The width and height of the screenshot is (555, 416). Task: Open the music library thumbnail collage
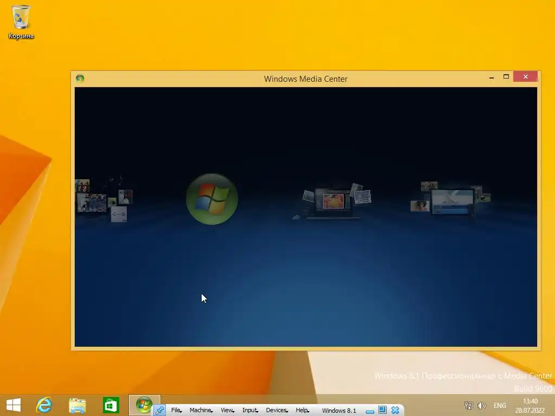click(x=104, y=199)
